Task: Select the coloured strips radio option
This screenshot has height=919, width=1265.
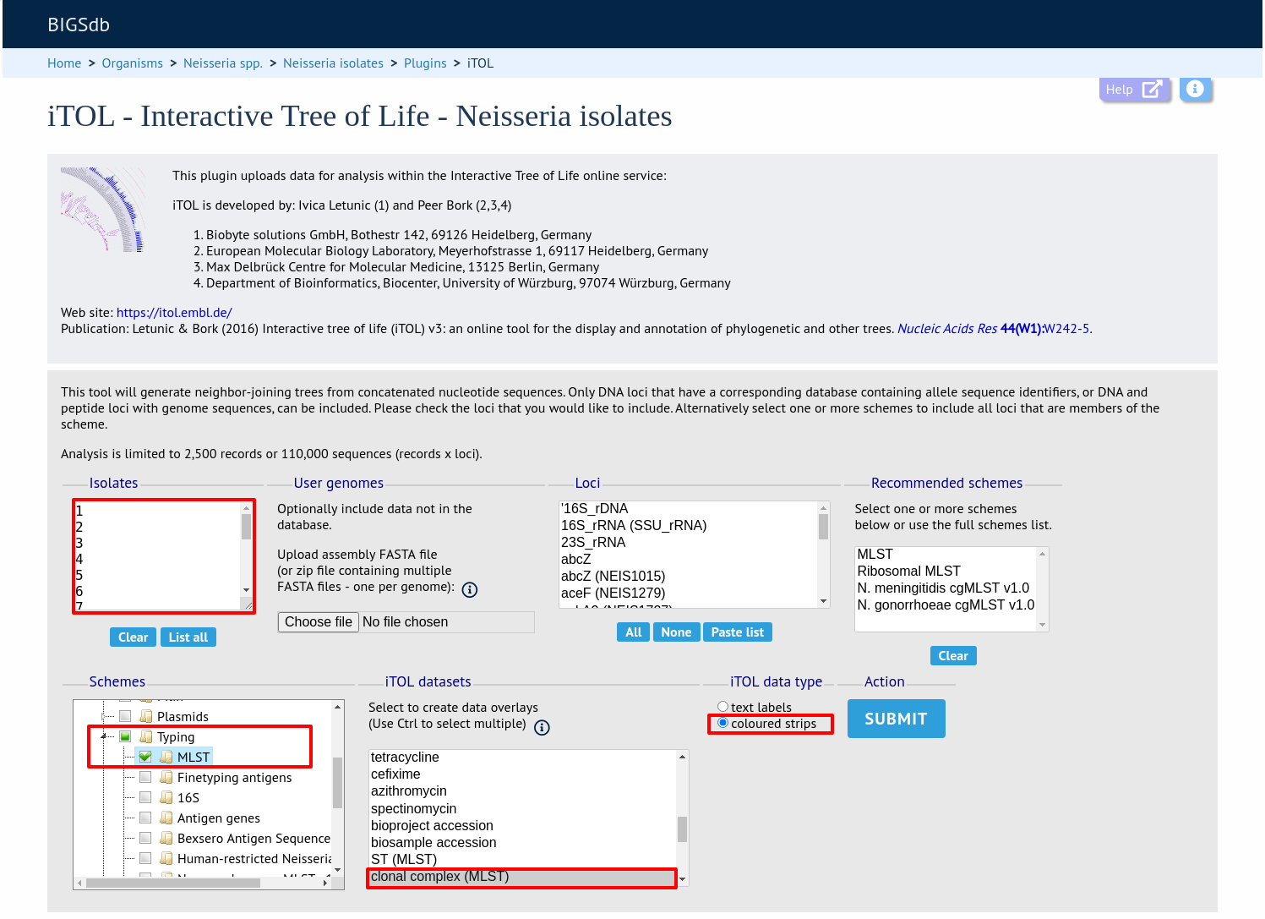Action: point(722,723)
